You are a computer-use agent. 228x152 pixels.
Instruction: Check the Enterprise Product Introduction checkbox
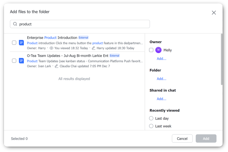point(14,43)
